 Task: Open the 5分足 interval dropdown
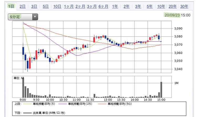point(23,17)
